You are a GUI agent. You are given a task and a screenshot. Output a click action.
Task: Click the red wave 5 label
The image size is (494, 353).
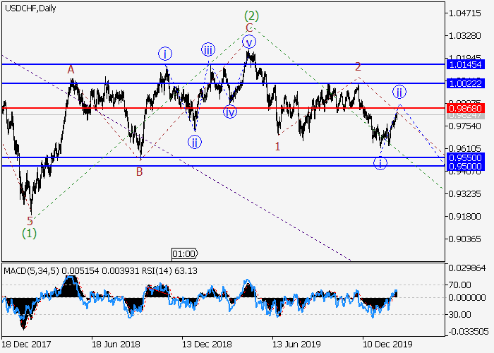(x=30, y=220)
